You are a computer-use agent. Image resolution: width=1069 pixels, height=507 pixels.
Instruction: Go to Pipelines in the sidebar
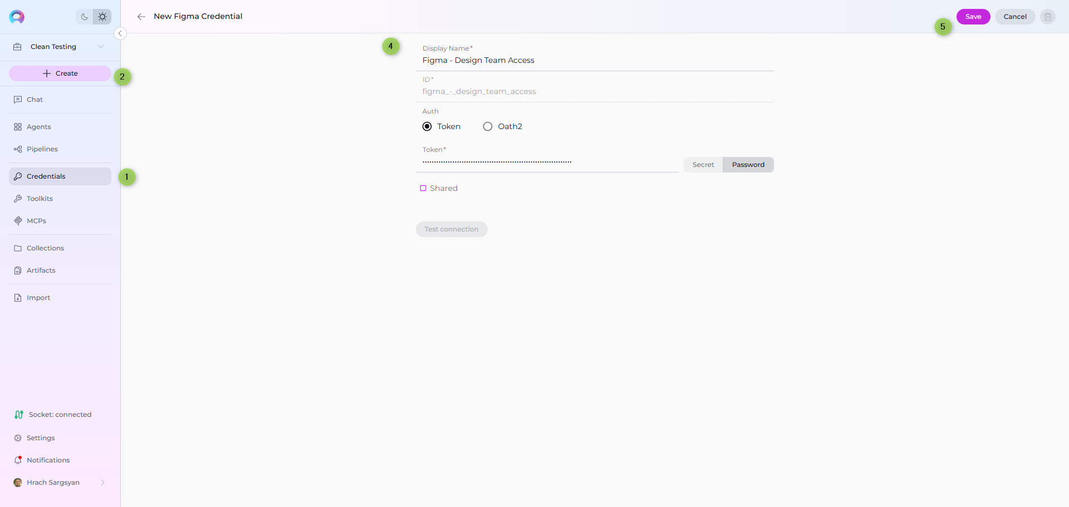(42, 149)
